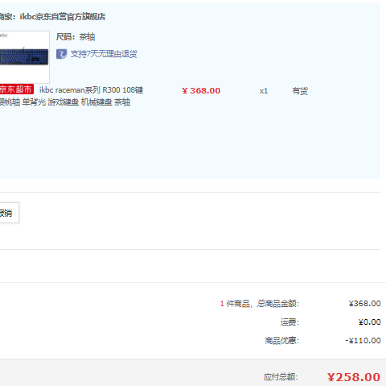Click the shipping fee value ¥0.00
The width and height of the screenshot is (386, 386).
tap(369, 322)
